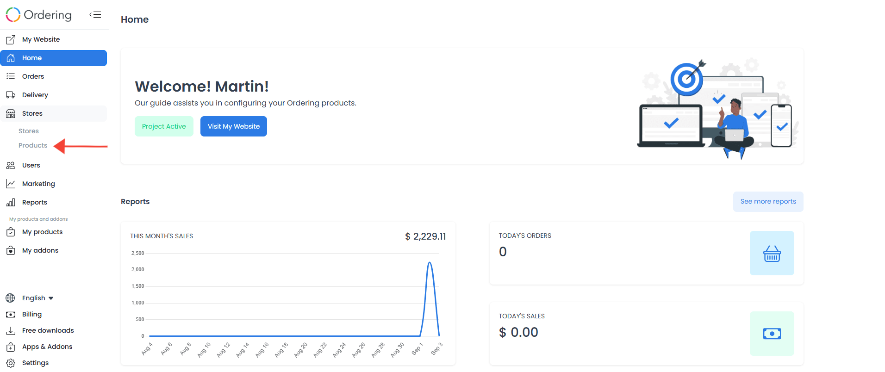885x372 pixels.
Task: Click the Today's Sales $ 0.00 value
Action: 518,332
